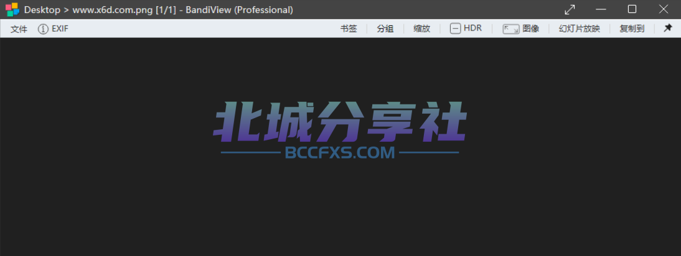Image resolution: width=681 pixels, height=256 pixels.
Task: Enter fullscreen using diagonal arrows icon
Action: point(570,9)
